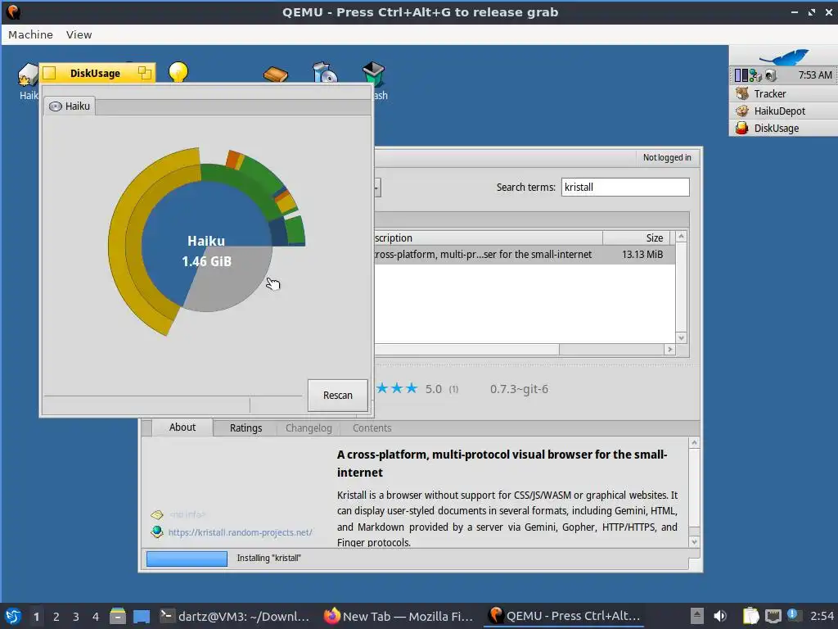Click the package list scroll up arrow
Image resolution: width=838 pixels, height=629 pixels.
coord(681,236)
